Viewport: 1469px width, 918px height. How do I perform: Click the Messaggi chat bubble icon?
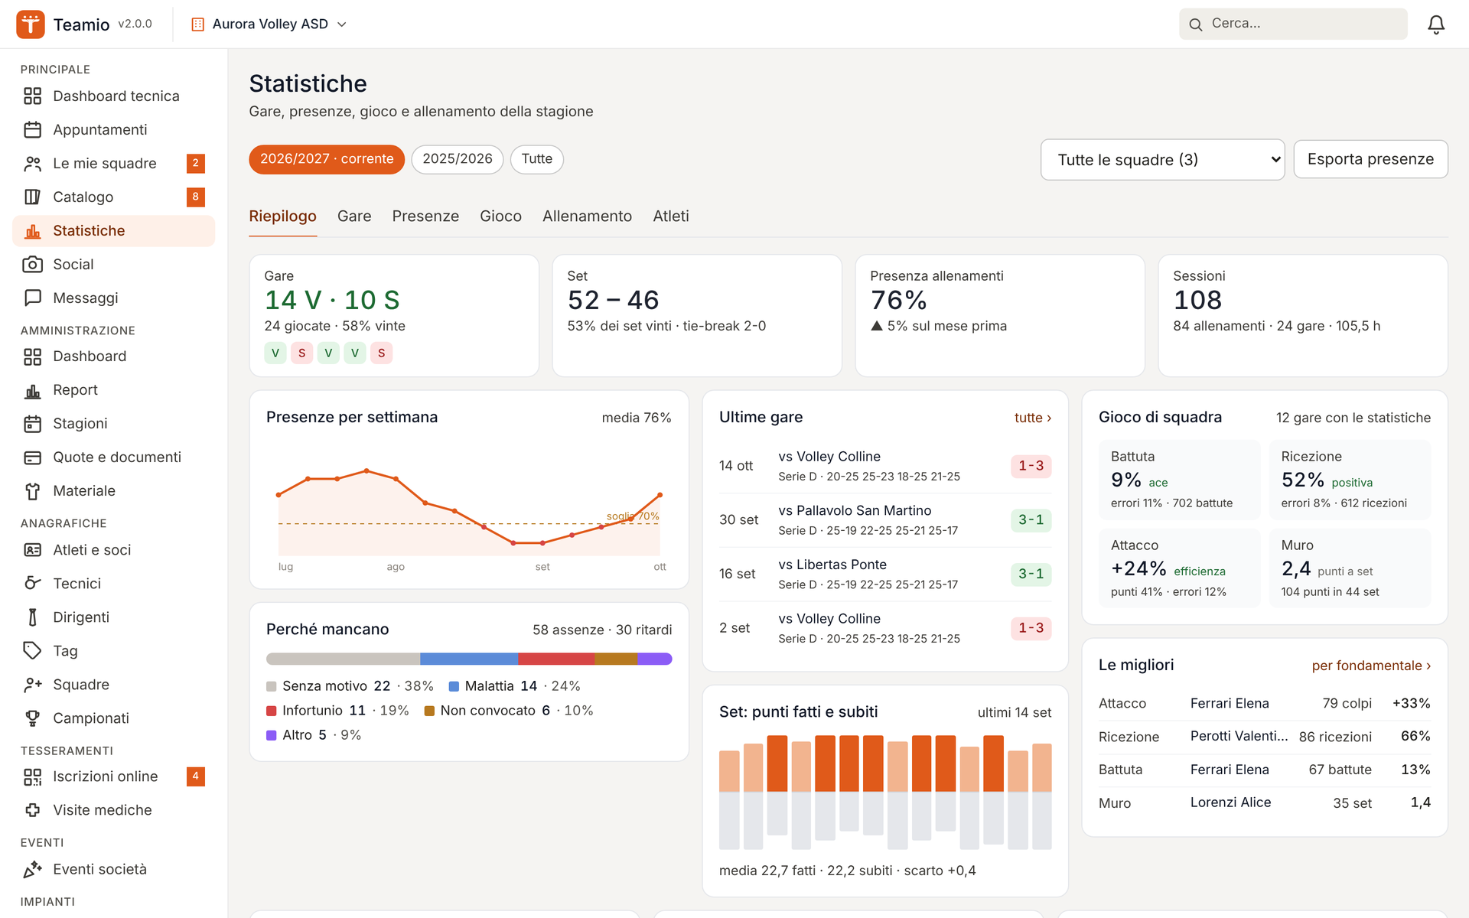coord(32,298)
